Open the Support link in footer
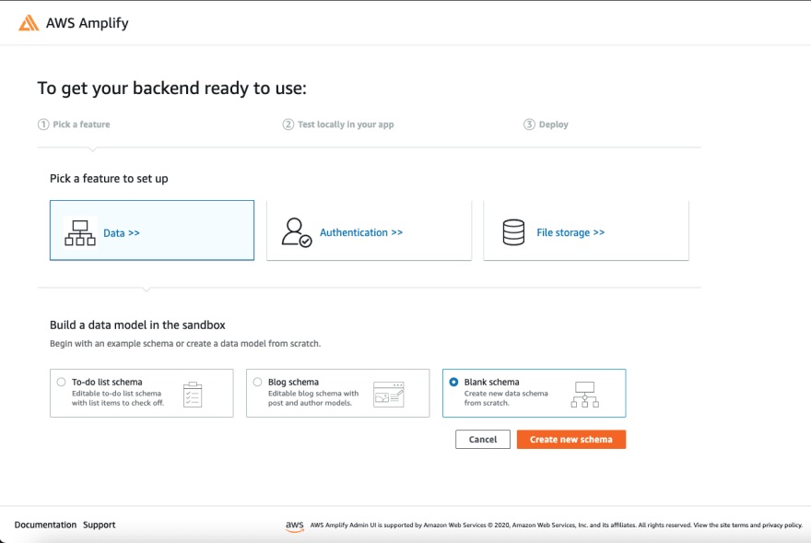The height and width of the screenshot is (543, 811). click(100, 525)
